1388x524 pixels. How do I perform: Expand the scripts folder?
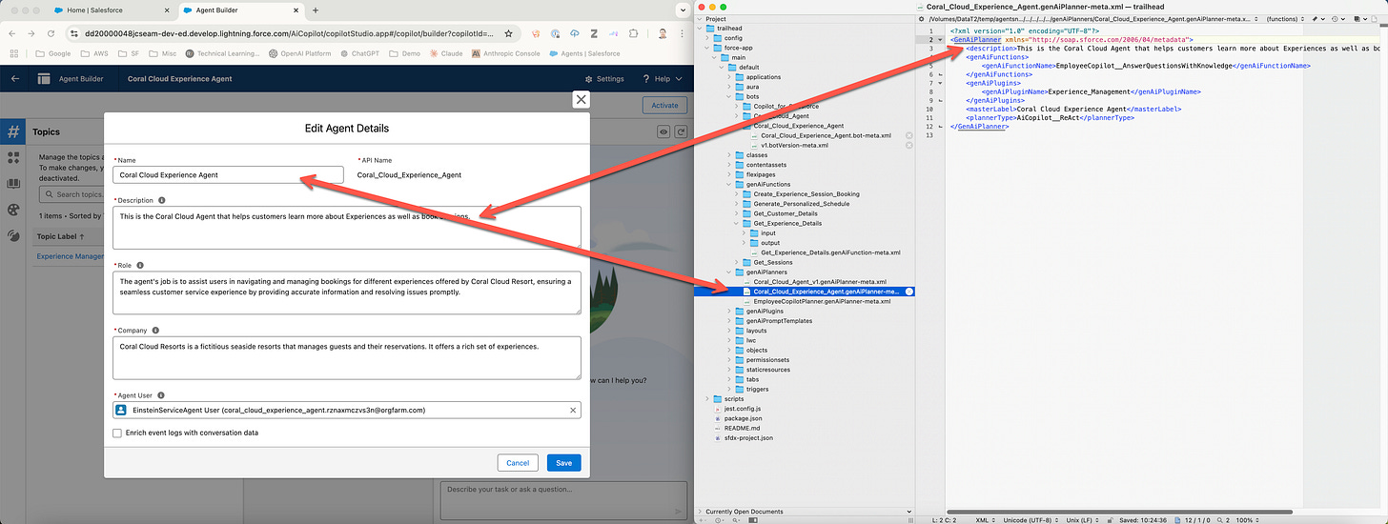[708, 398]
